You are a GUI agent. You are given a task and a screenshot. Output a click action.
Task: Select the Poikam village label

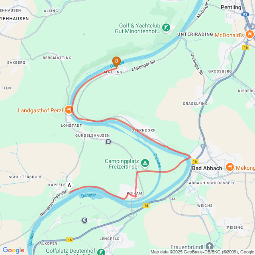point(135,193)
